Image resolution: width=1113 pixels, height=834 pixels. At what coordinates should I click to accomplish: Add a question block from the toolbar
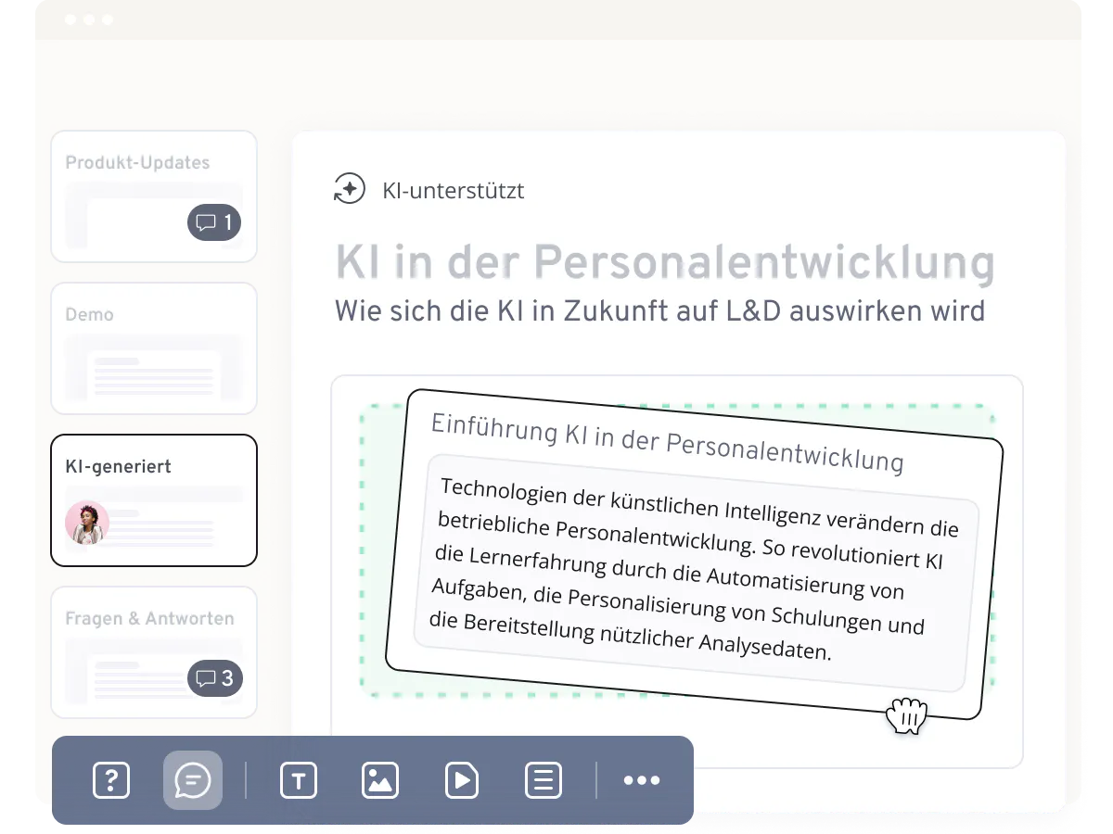(x=111, y=780)
